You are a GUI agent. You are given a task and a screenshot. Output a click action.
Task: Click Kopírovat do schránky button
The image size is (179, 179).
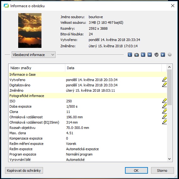tap(24, 171)
